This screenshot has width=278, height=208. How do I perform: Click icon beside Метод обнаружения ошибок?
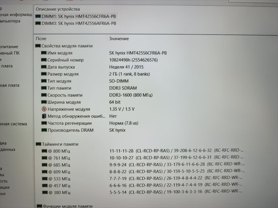click(x=44, y=116)
